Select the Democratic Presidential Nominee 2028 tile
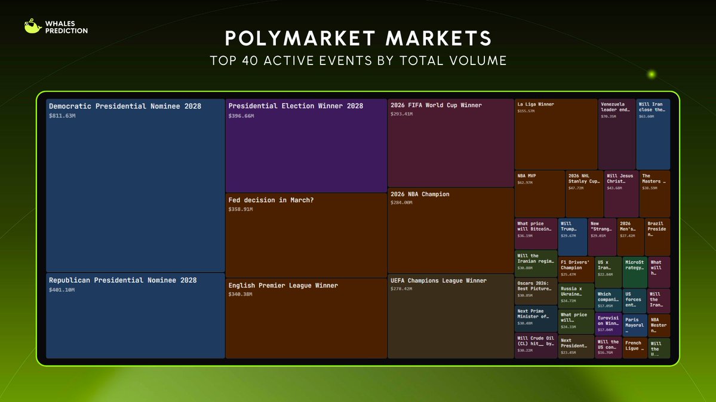This screenshot has width=716, height=402. click(x=136, y=185)
